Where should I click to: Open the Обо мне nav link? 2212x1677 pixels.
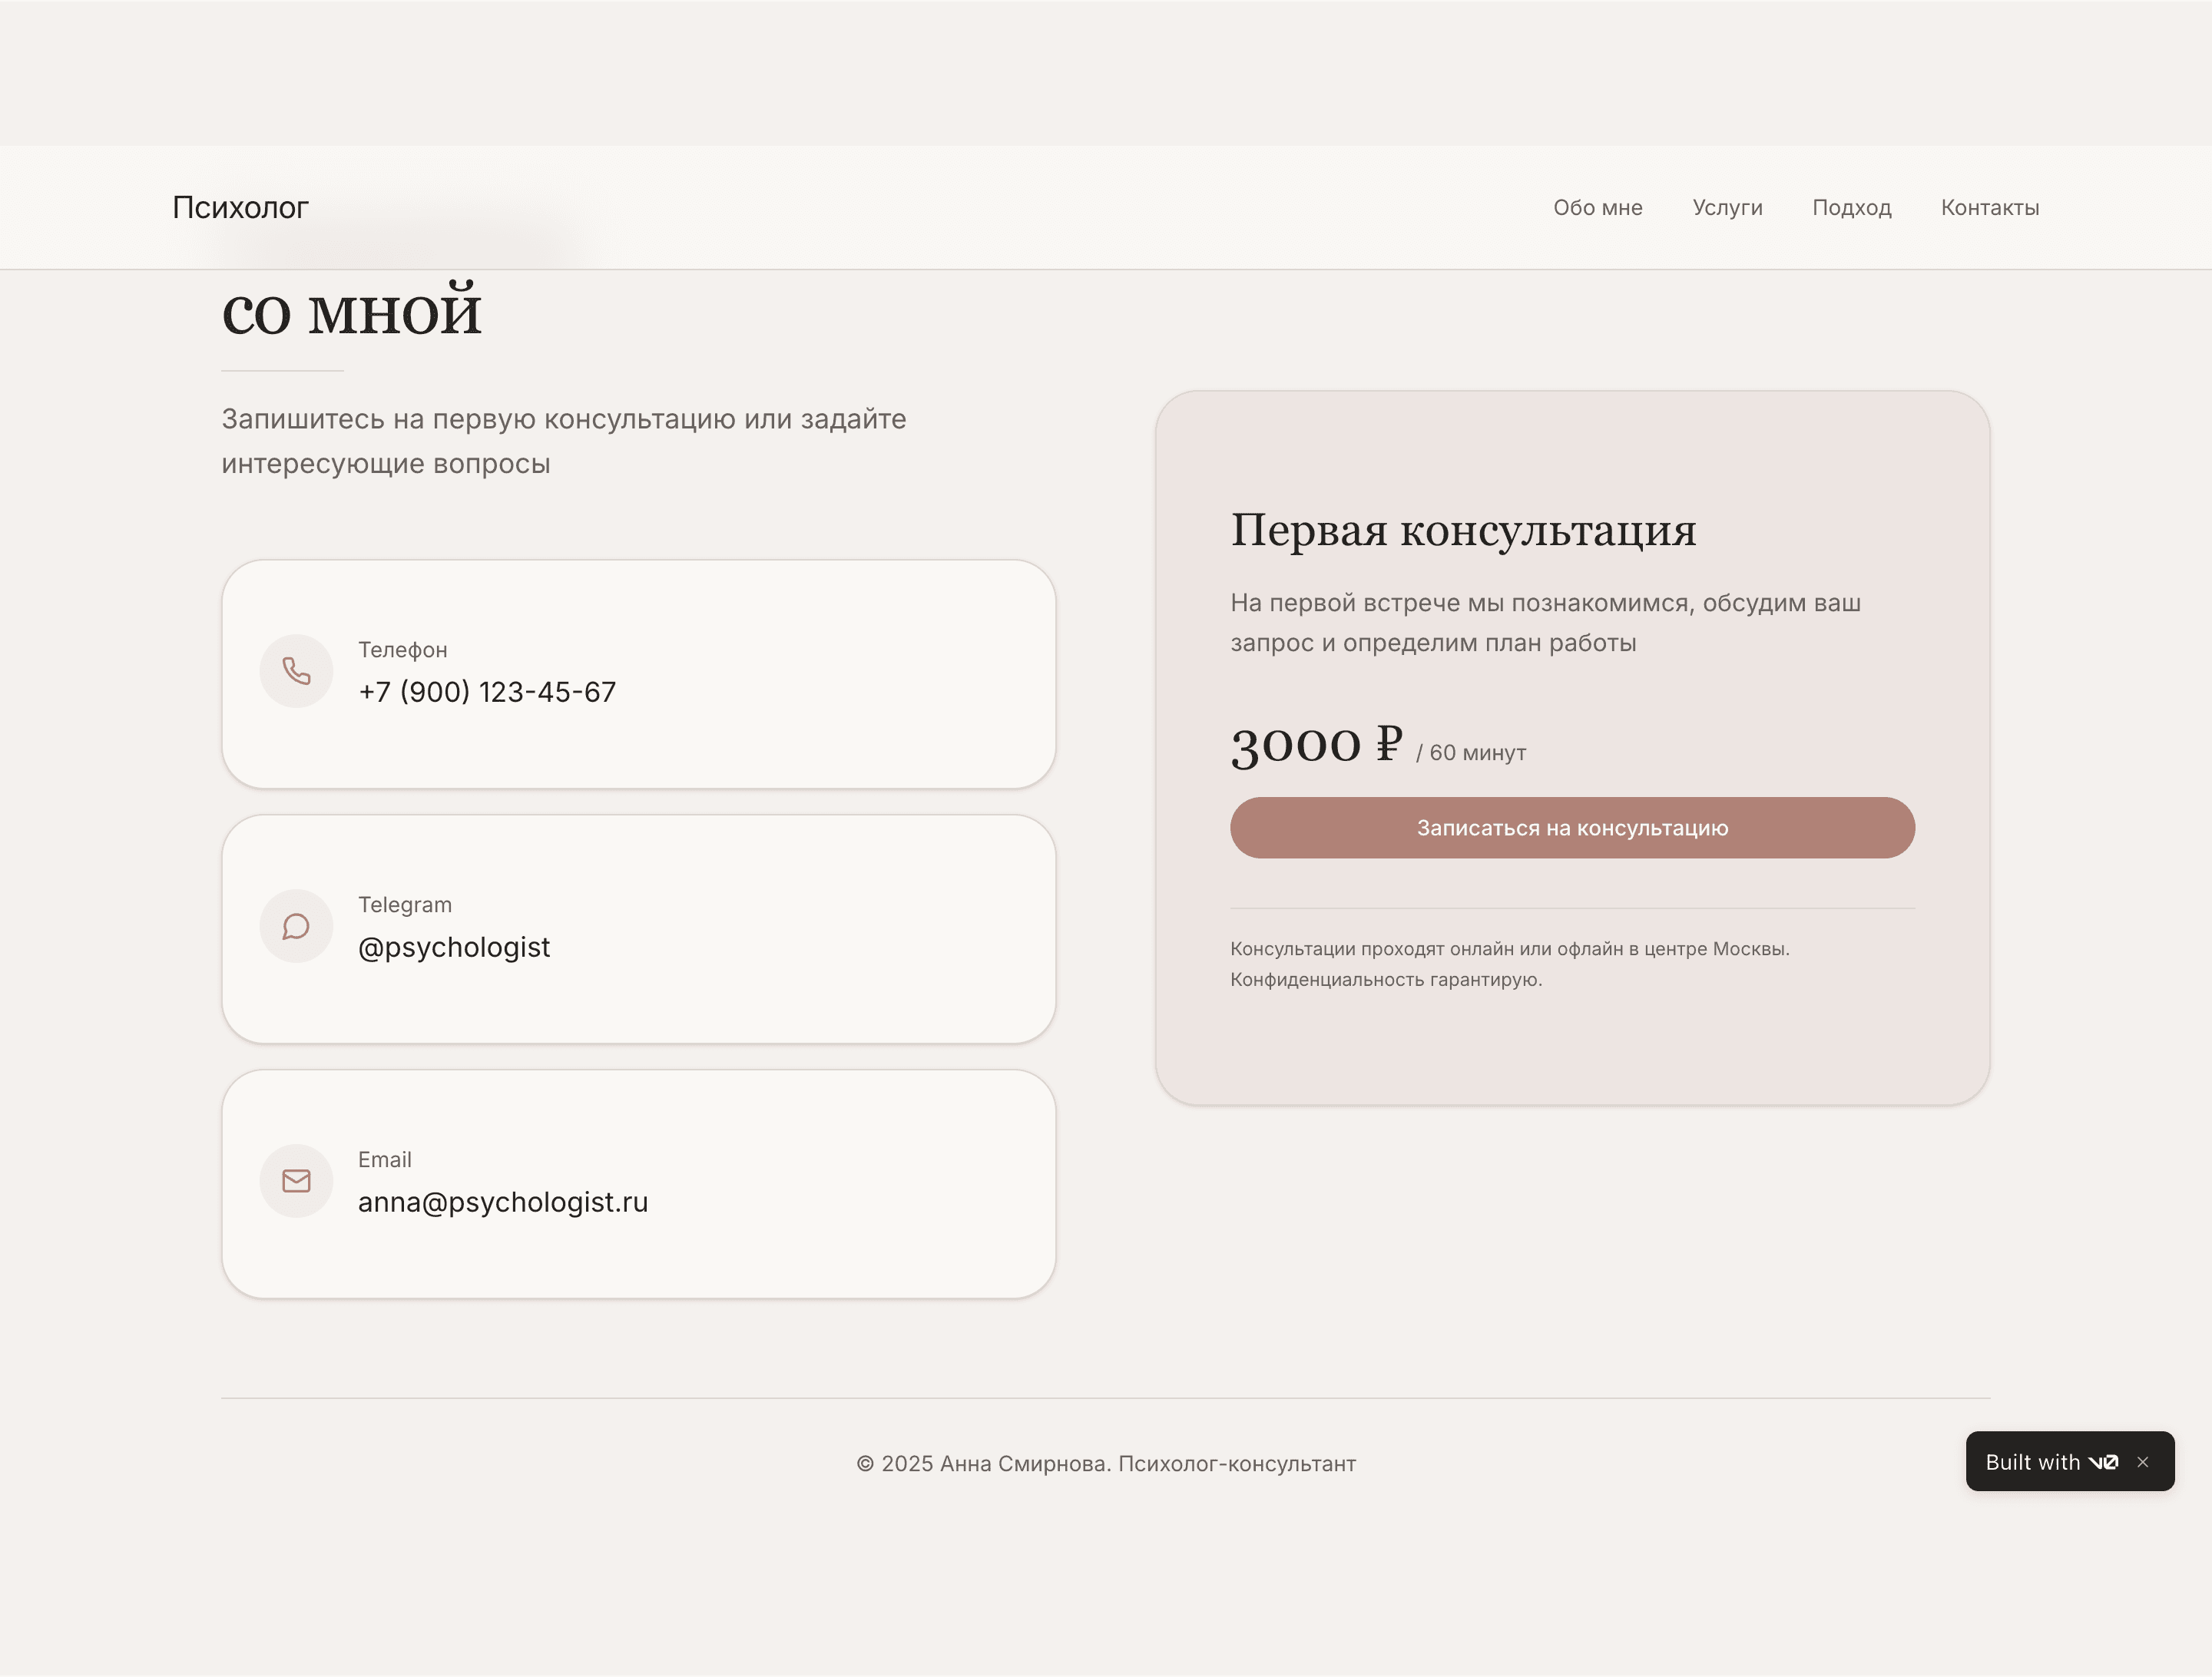[x=1597, y=208]
